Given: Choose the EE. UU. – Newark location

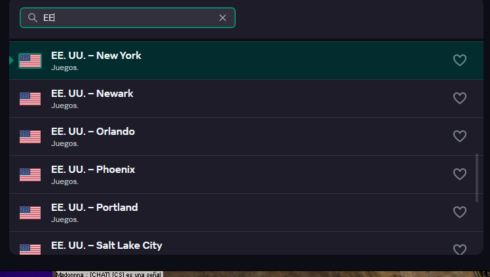Looking at the screenshot, I should point(246,99).
